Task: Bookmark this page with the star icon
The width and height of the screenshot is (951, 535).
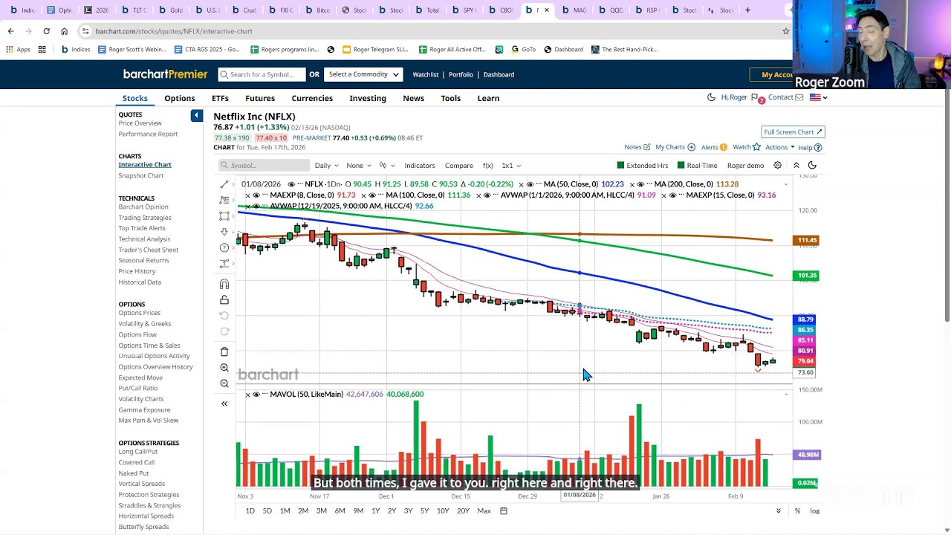Action: (x=785, y=31)
